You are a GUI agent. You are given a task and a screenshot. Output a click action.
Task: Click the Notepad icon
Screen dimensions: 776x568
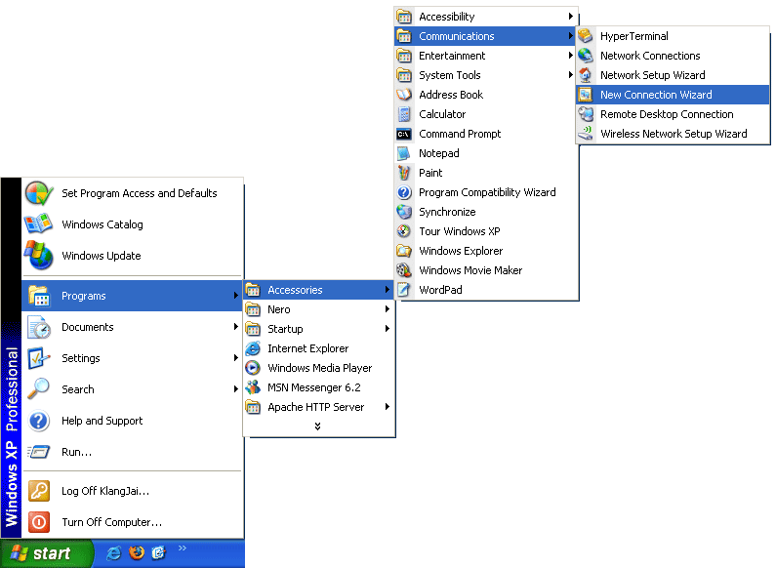(404, 153)
